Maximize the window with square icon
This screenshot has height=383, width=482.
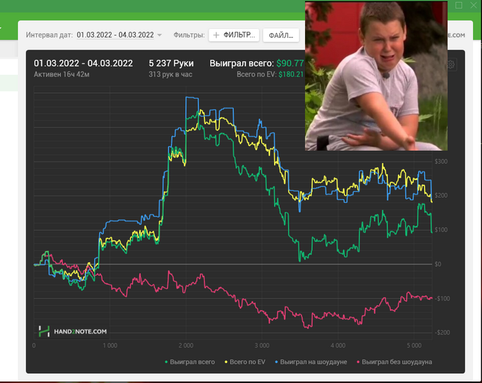click(x=459, y=6)
